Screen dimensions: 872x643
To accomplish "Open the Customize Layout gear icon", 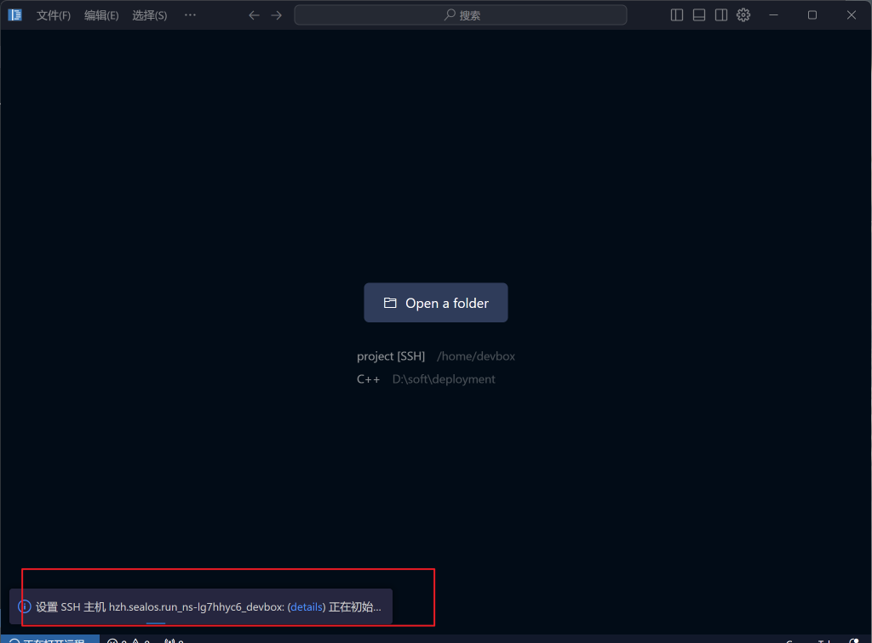I will (x=743, y=14).
